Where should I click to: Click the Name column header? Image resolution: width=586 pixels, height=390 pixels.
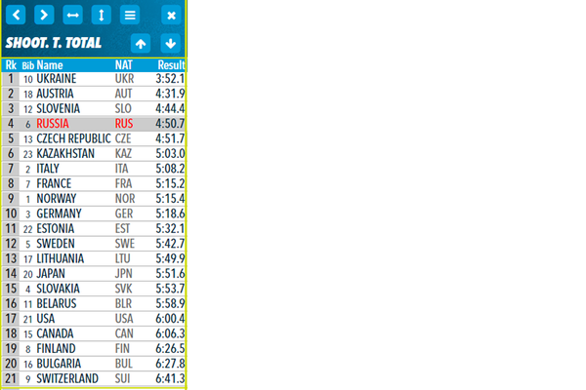pyautogui.click(x=50, y=65)
